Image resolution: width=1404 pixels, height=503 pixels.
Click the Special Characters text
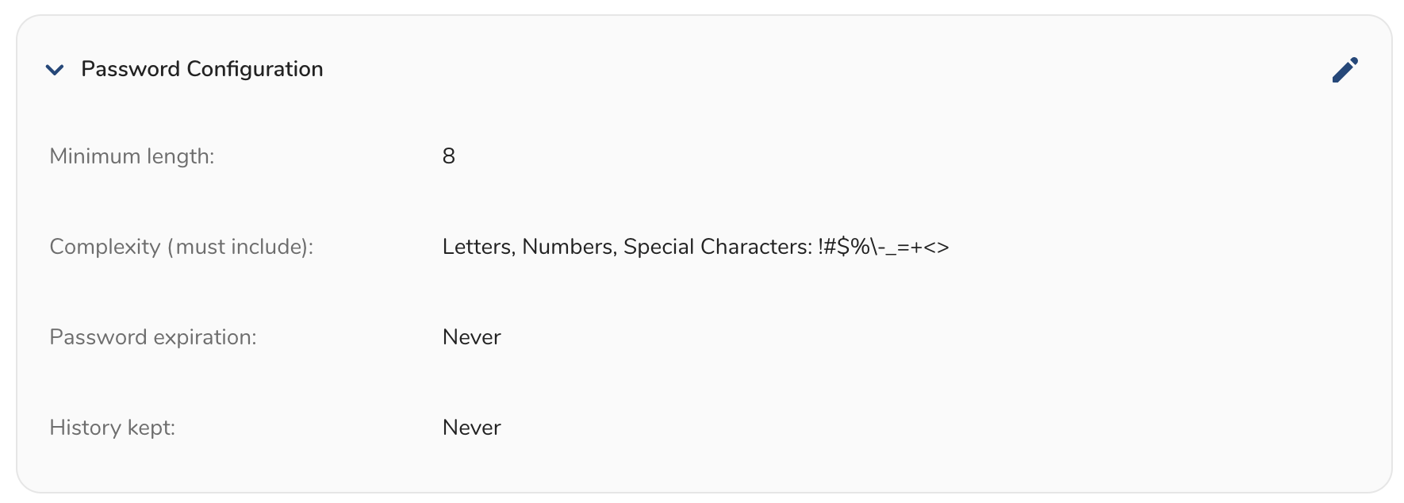(716, 247)
